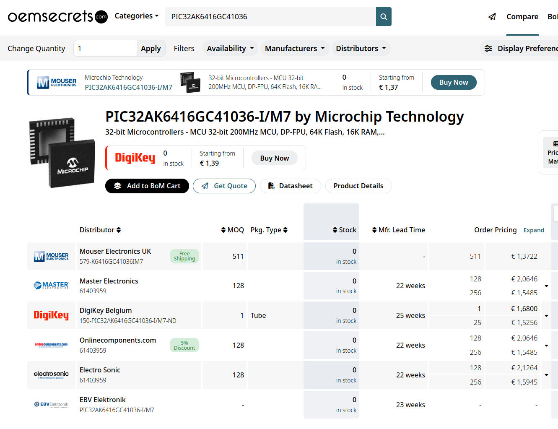Click the Mouser logo in top banner

57,82
